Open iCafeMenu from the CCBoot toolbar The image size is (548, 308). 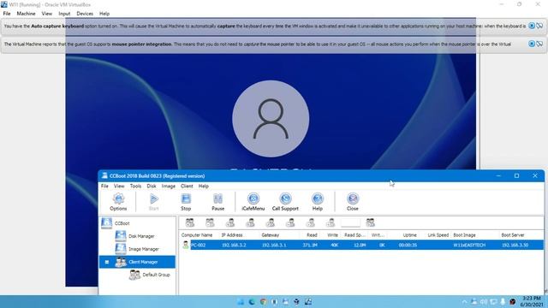253,202
